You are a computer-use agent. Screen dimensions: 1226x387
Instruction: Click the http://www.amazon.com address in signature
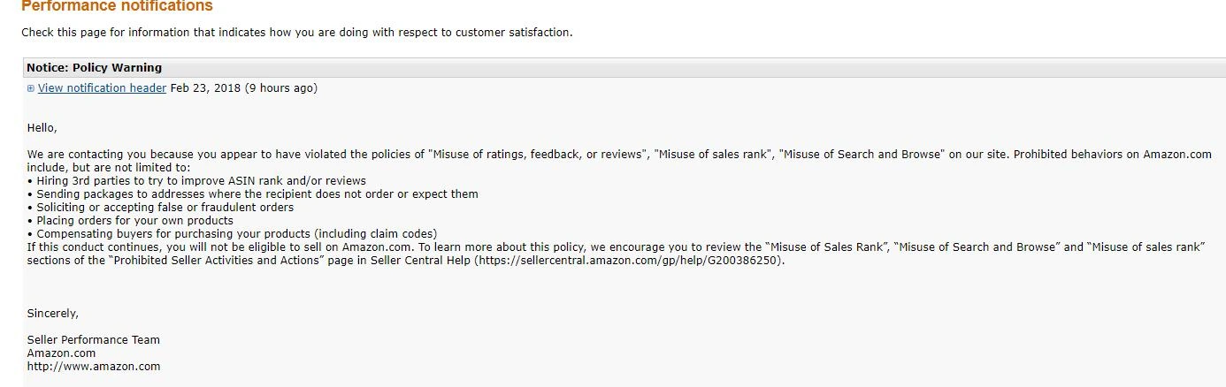coord(94,366)
